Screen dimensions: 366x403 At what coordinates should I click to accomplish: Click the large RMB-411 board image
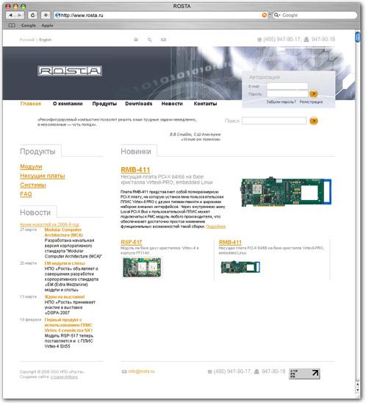click(x=286, y=191)
